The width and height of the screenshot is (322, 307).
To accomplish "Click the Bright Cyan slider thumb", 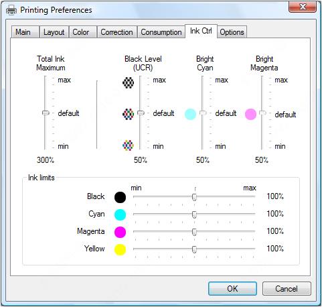I will 203,113.
